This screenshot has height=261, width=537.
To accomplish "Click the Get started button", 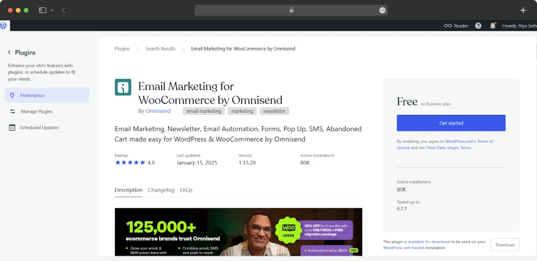I will tap(451, 123).
